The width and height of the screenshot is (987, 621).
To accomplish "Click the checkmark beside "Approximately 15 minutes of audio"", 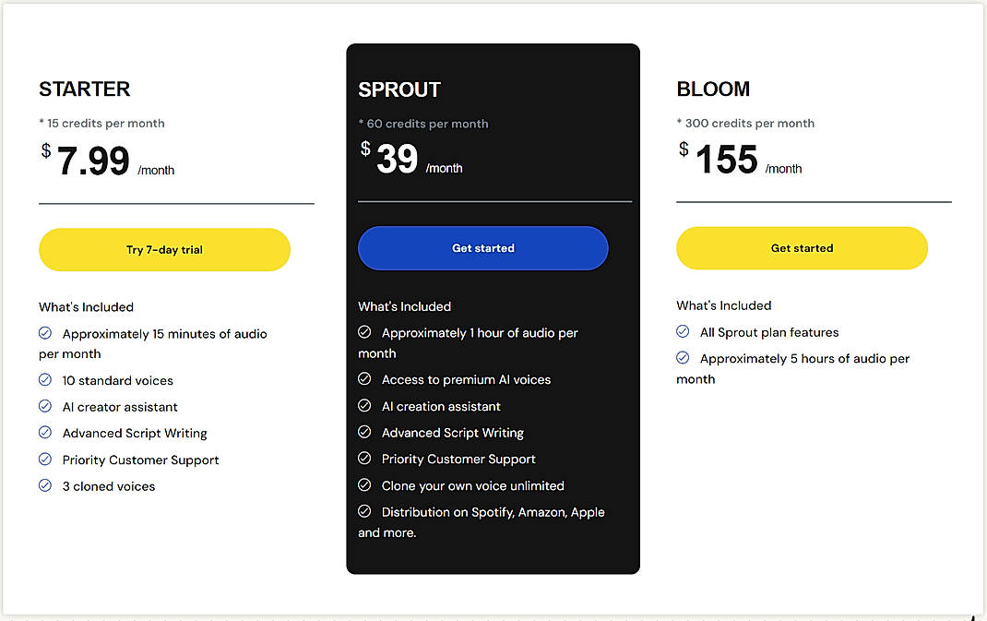I will click(x=44, y=334).
